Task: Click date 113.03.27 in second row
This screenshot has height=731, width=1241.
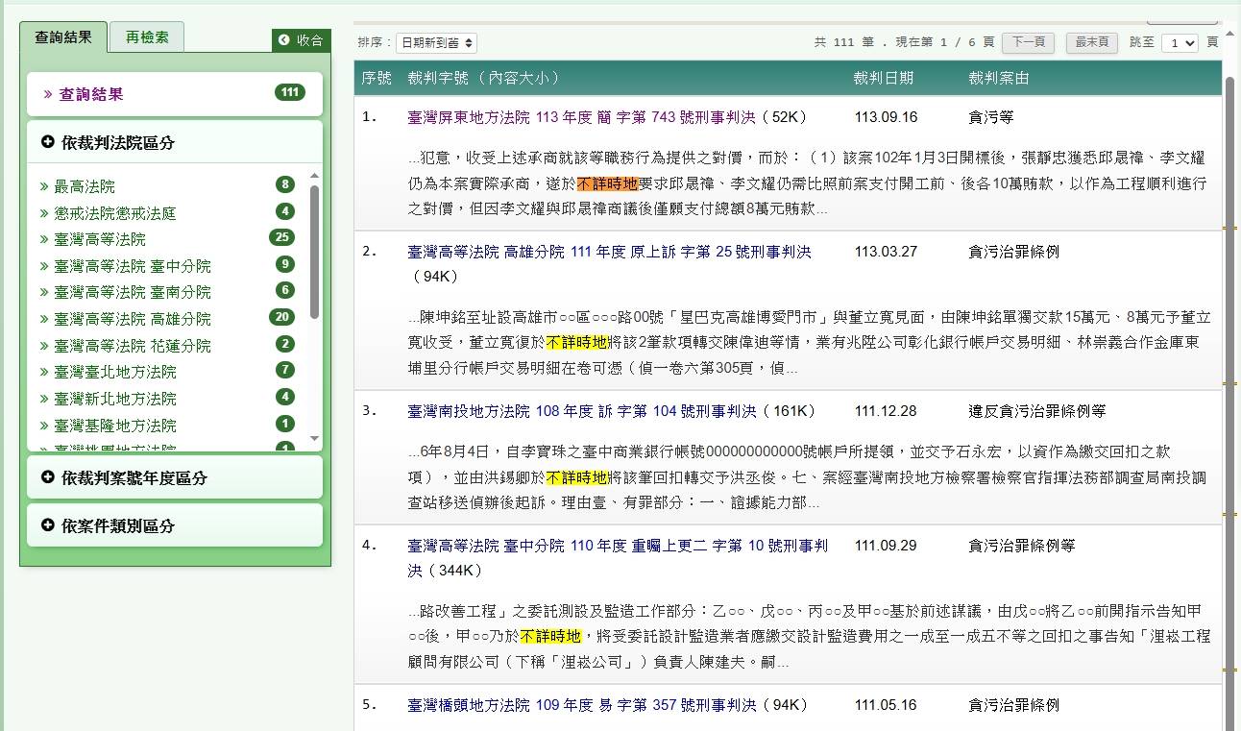Action: (x=886, y=252)
